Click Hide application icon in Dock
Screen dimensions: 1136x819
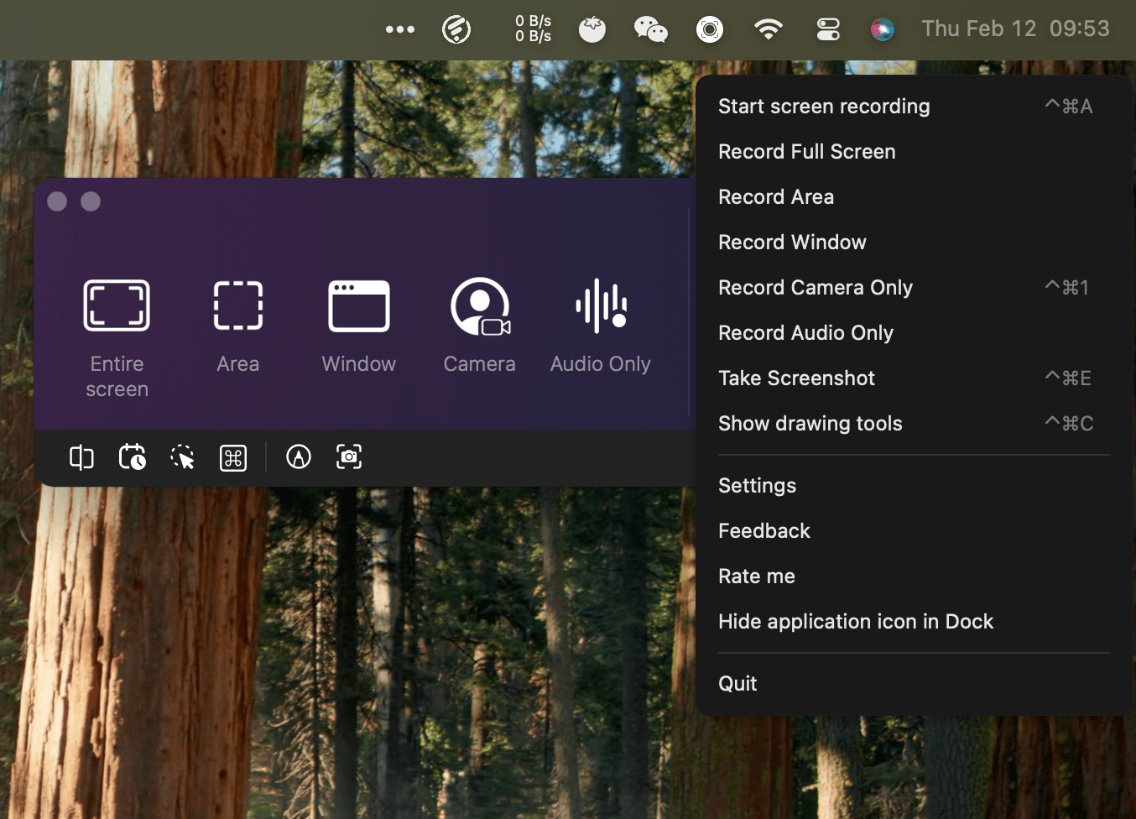855,622
